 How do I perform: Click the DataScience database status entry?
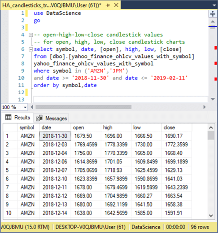click(146, 227)
